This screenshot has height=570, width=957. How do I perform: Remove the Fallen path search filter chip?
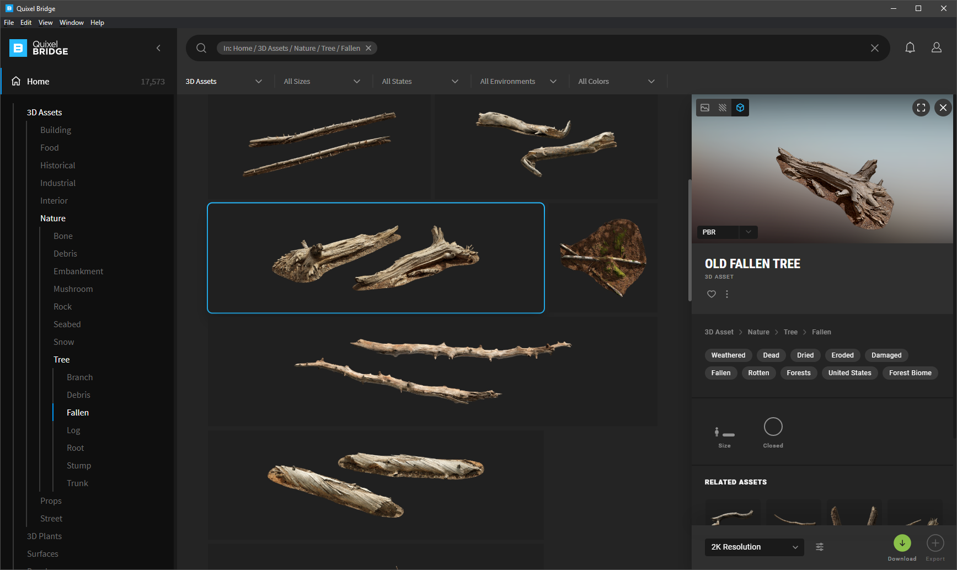368,48
